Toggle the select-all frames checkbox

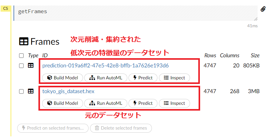21,56
